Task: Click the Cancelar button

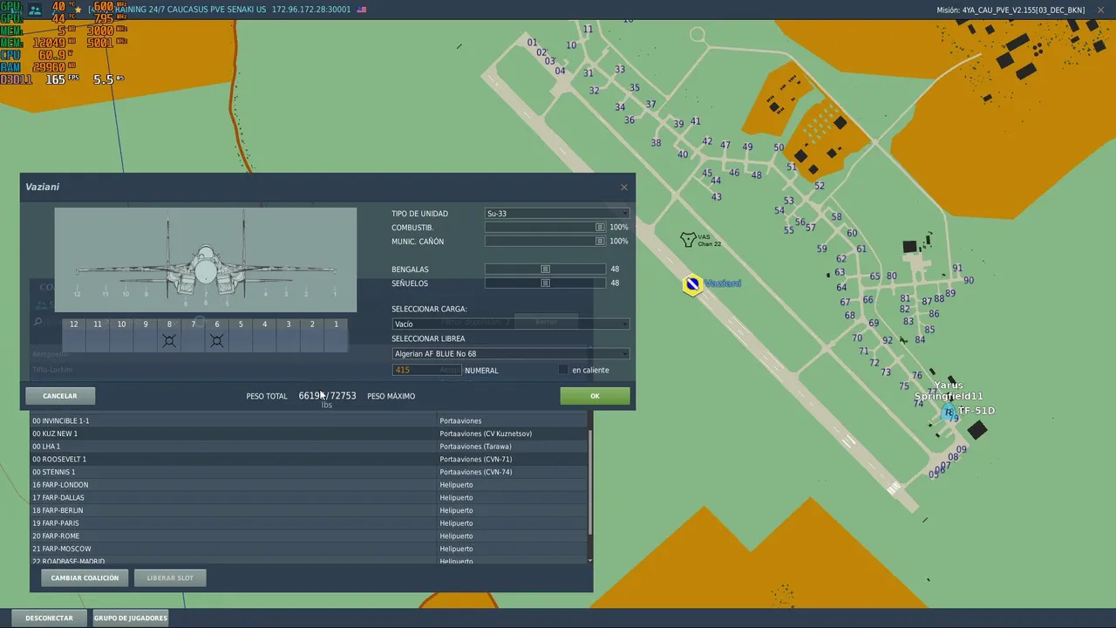Action: pyautogui.click(x=60, y=396)
